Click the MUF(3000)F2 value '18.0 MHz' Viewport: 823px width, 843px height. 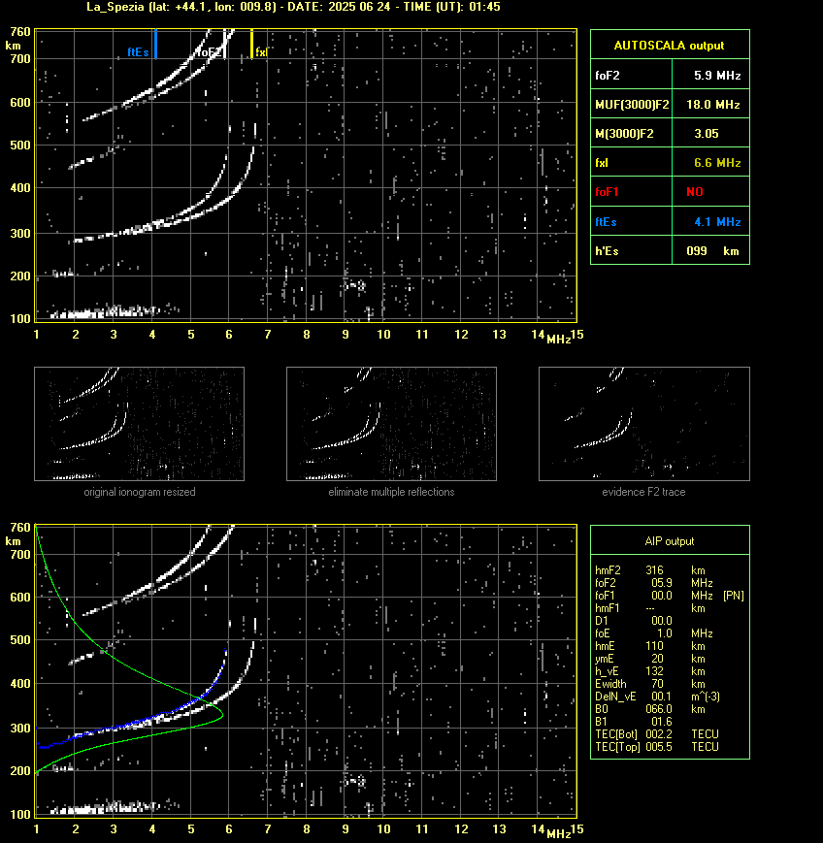point(712,105)
